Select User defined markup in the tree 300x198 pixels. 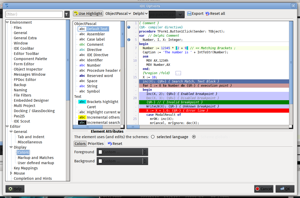click(36, 163)
